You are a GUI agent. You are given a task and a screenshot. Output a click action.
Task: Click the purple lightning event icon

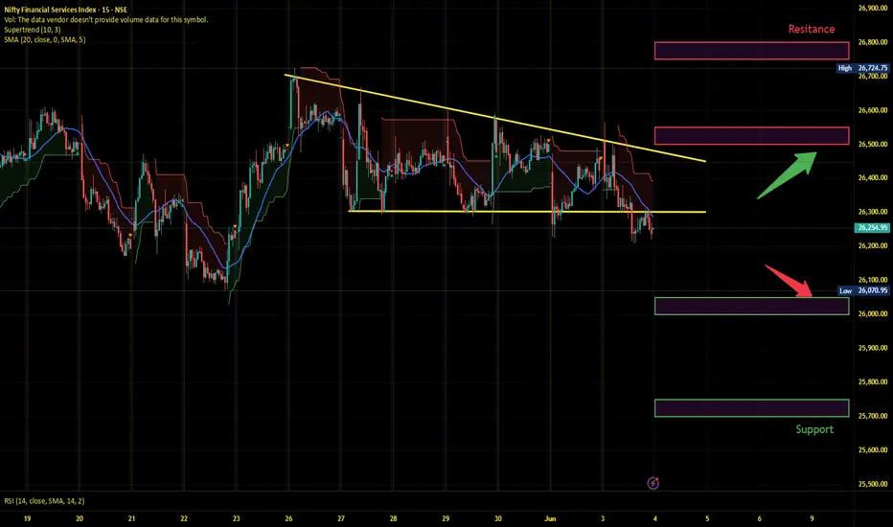point(653,483)
